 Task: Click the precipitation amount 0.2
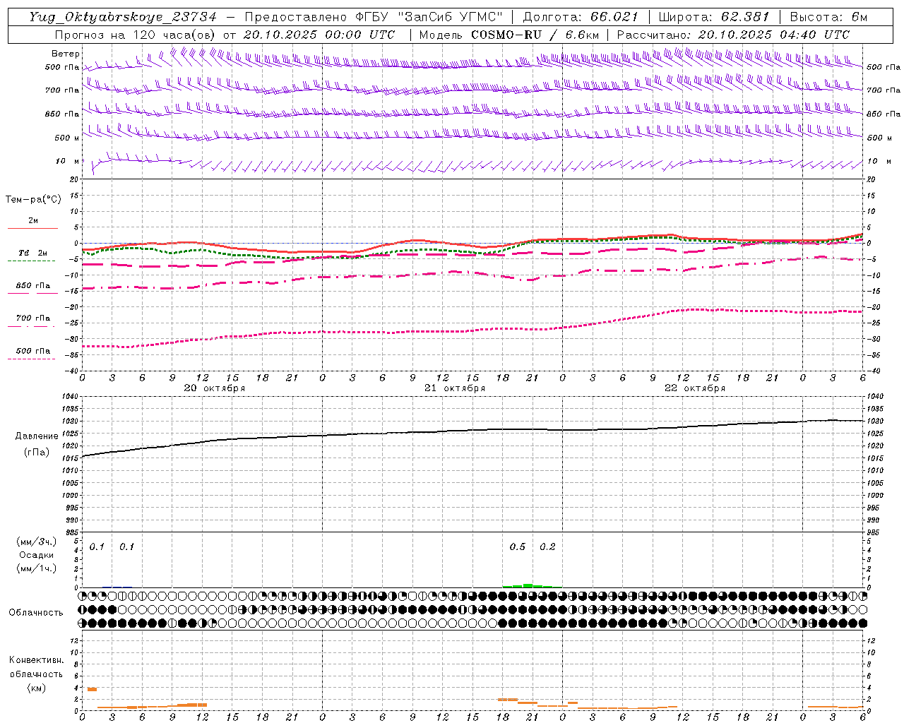[547, 547]
